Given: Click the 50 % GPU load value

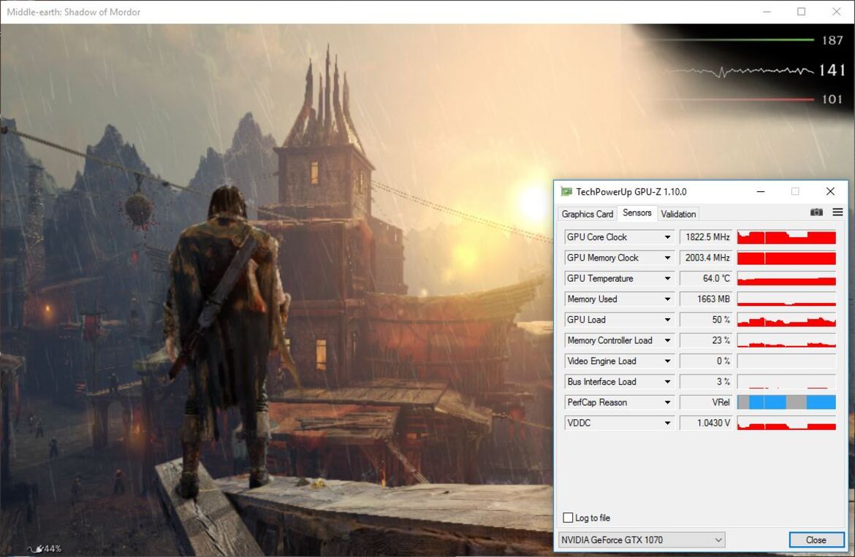Looking at the screenshot, I should pos(706,320).
